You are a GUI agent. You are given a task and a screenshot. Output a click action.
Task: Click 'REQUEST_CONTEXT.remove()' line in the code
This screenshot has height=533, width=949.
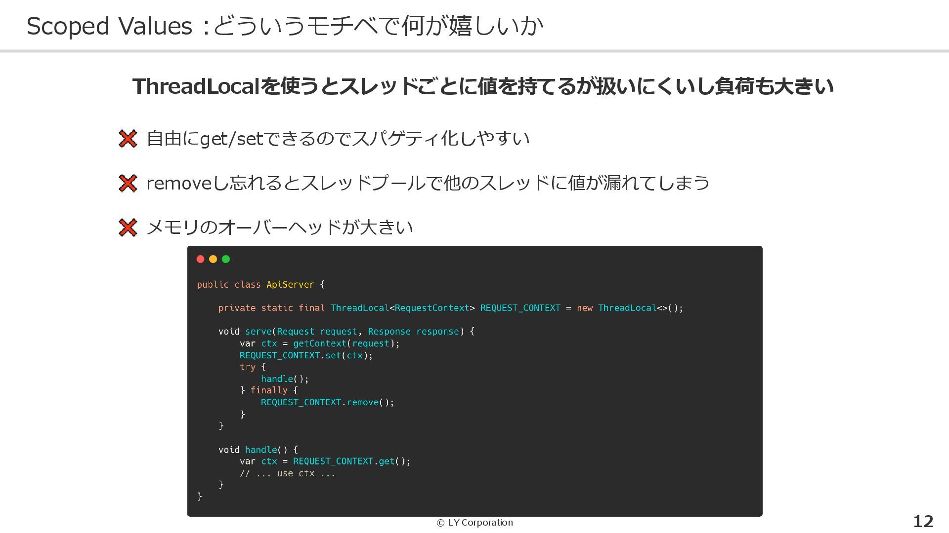click(x=327, y=402)
